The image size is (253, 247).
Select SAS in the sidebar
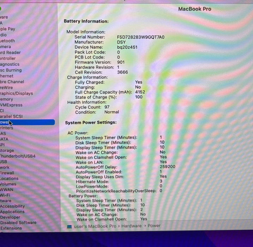pos(3,133)
